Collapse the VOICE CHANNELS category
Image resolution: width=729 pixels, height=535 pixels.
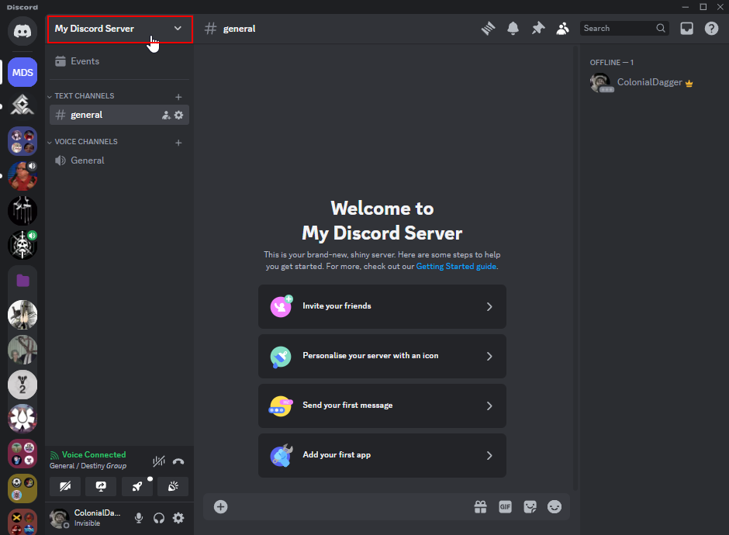point(86,142)
